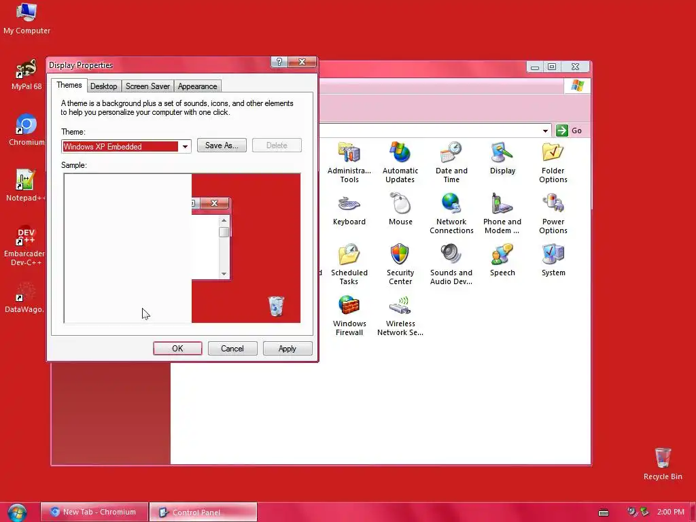Select DataWagon desktop shortcut
The height and width of the screenshot is (522, 696).
(x=24, y=297)
